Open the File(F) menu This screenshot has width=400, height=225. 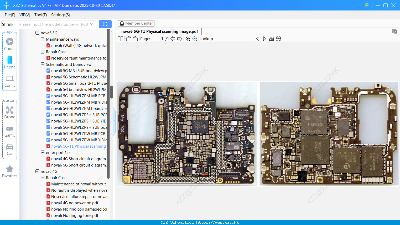pos(10,15)
